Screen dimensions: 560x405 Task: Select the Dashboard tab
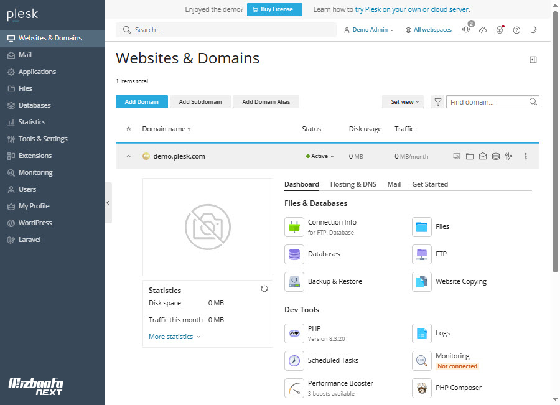point(302,184)
